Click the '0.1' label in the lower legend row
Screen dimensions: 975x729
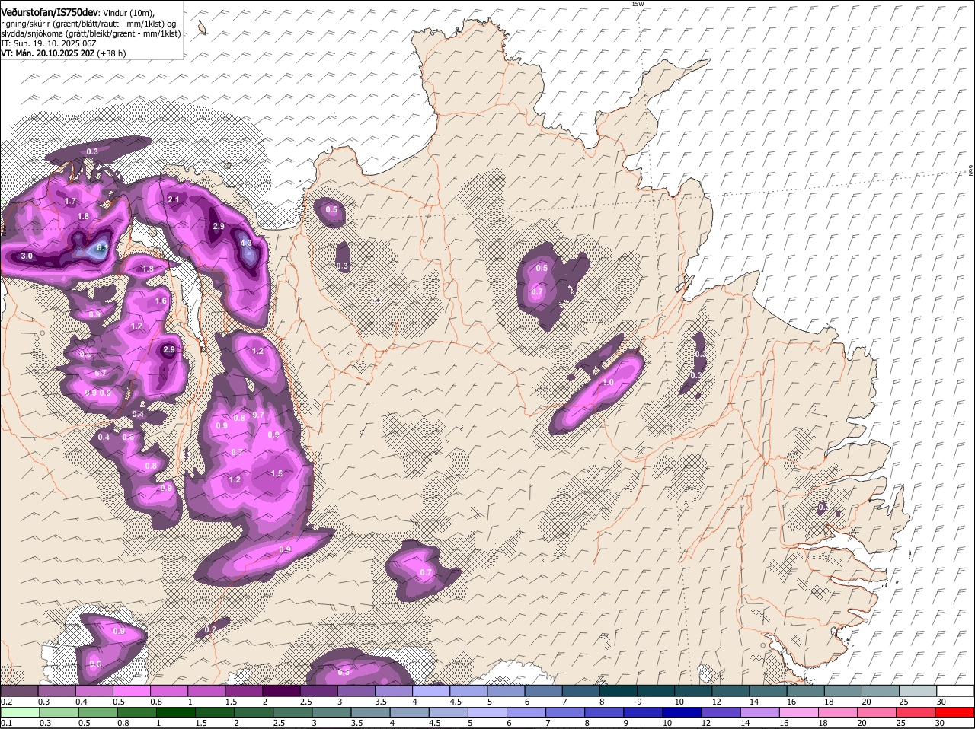[6, 724]
